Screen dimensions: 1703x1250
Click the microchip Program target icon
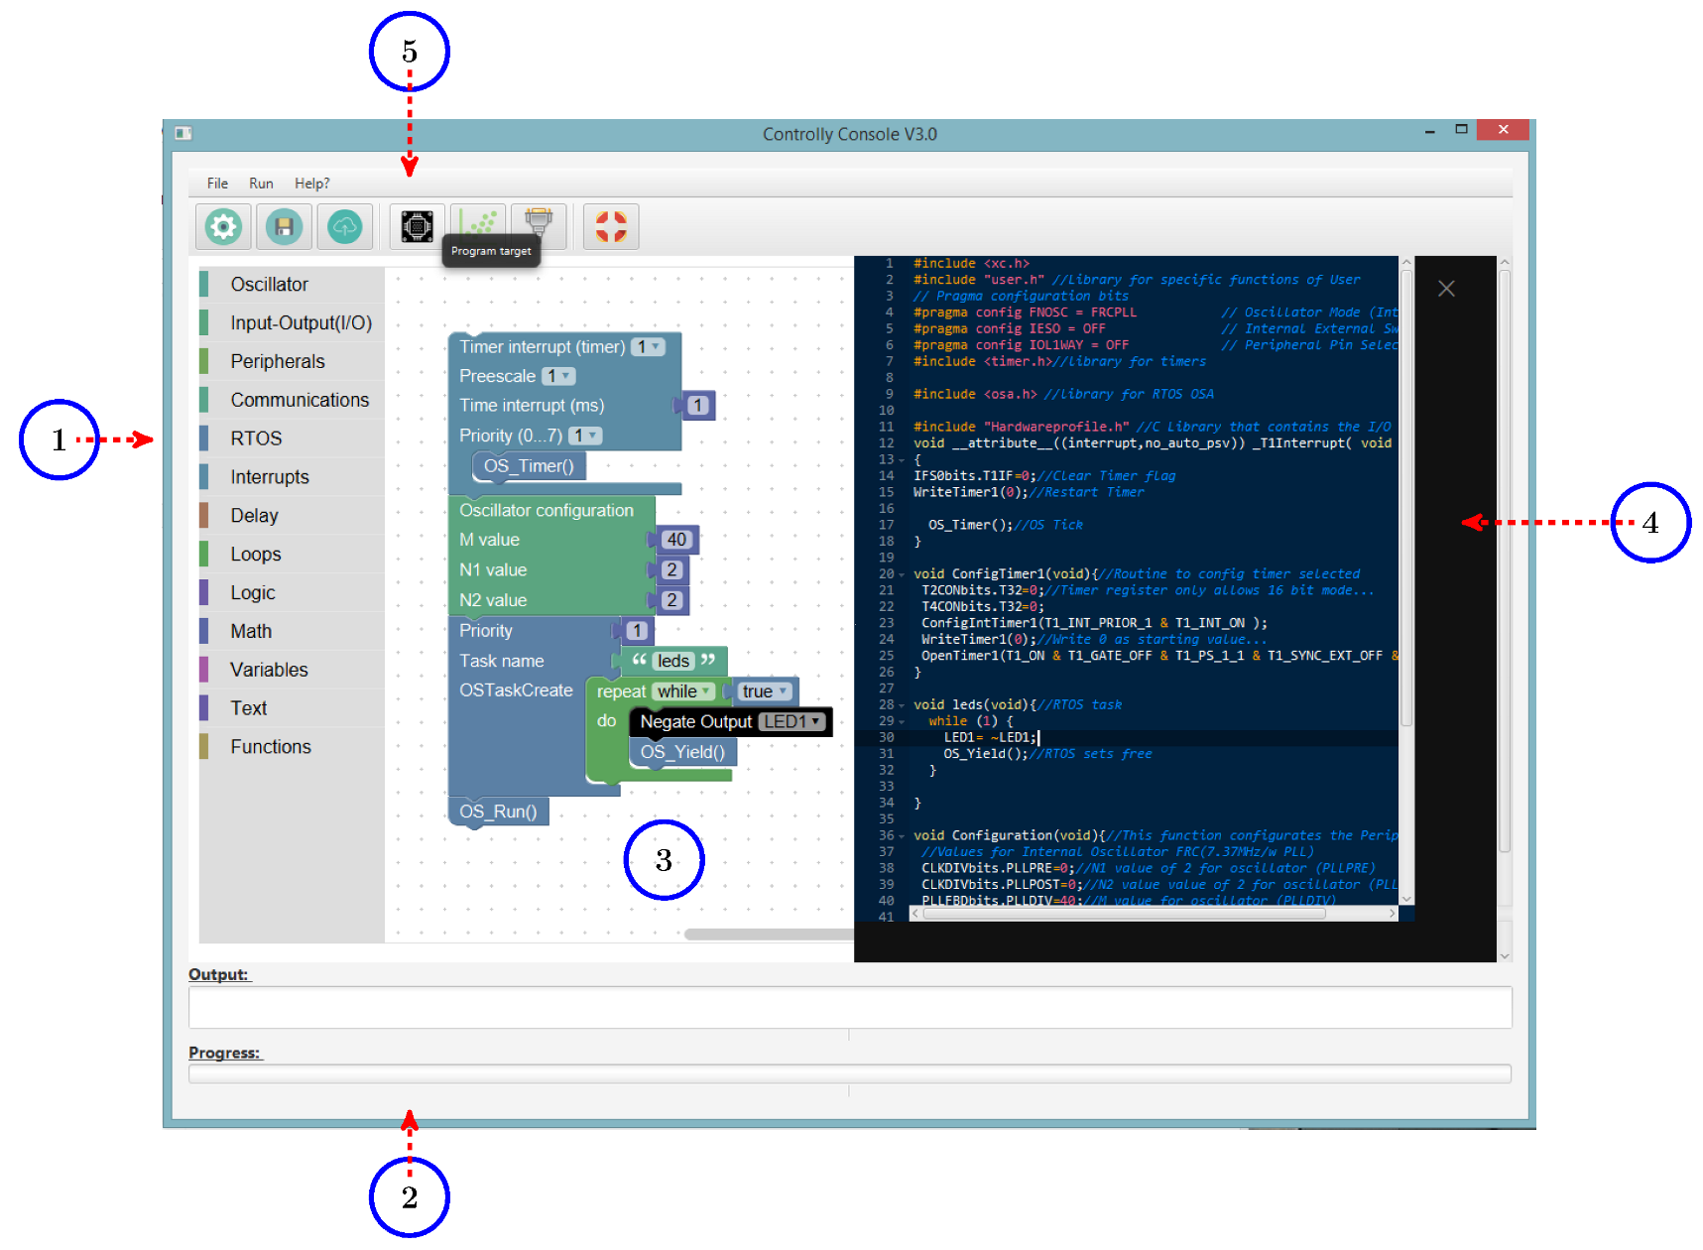(x=417, y=227)
